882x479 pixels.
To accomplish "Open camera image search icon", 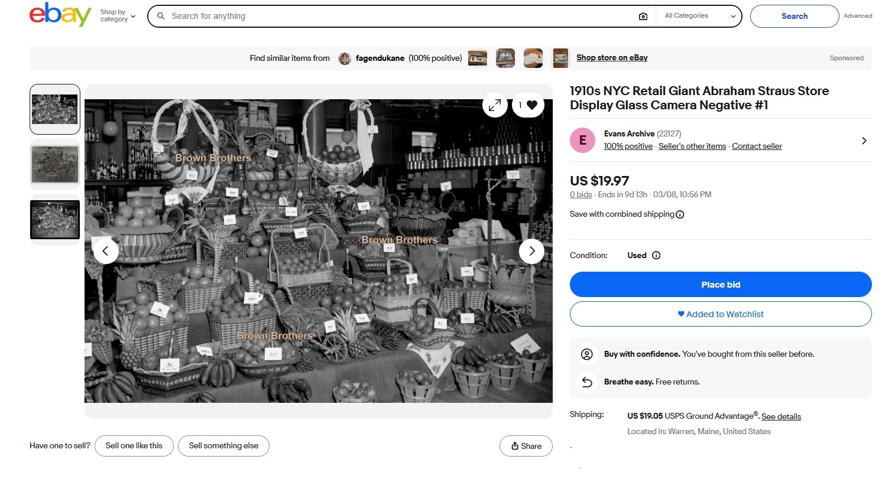I will coord(643,17).
